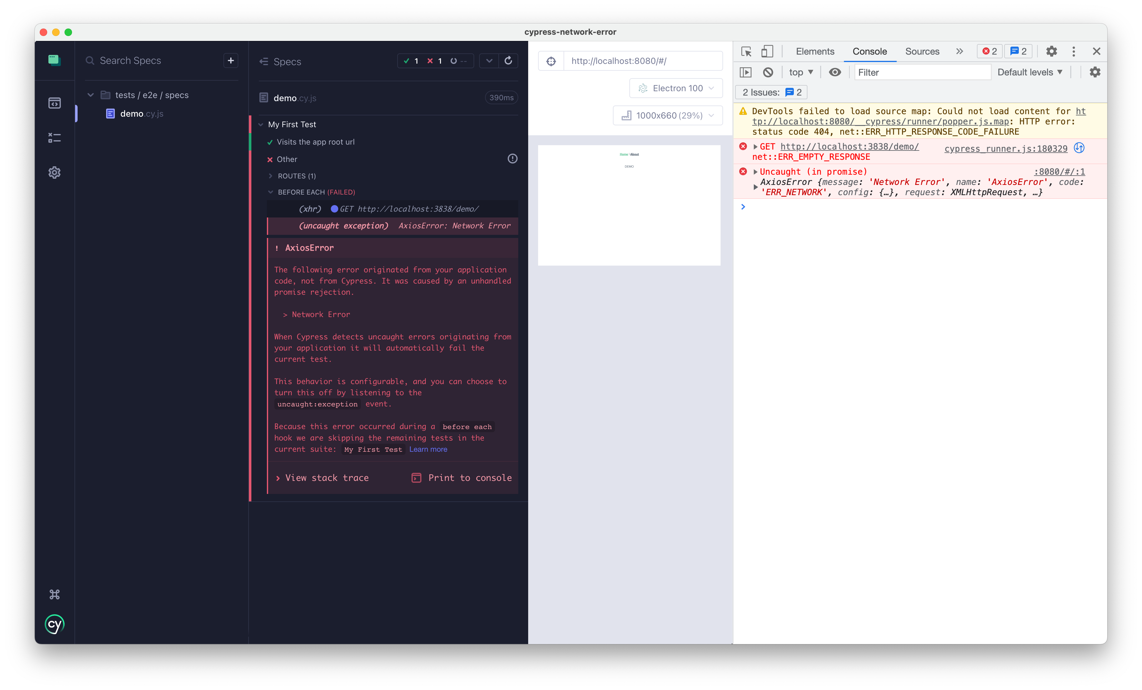Switch to the Elements tab
The image size is (1142, 690).
click(815, 52)
